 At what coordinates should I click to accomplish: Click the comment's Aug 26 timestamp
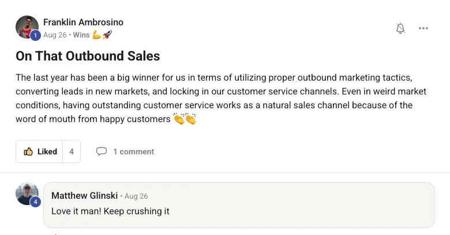click(x=136, y=196)
